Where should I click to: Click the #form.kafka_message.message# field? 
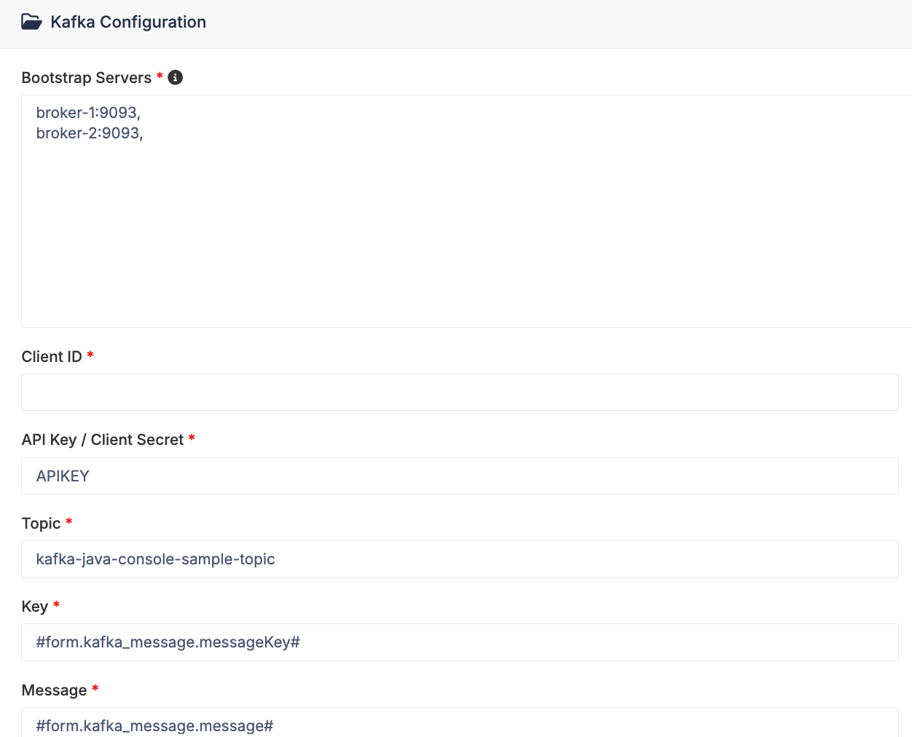pyautogui.click(x=460, y=722)
